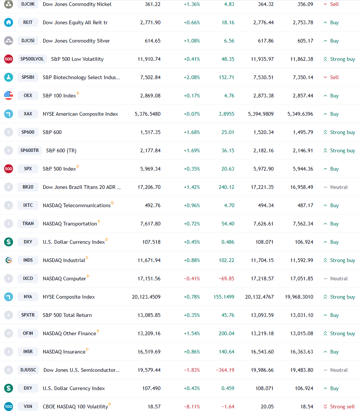Open NASDAQ Transportation link
The width and height of the screenshot is (360, 411).
pos(70,224)
